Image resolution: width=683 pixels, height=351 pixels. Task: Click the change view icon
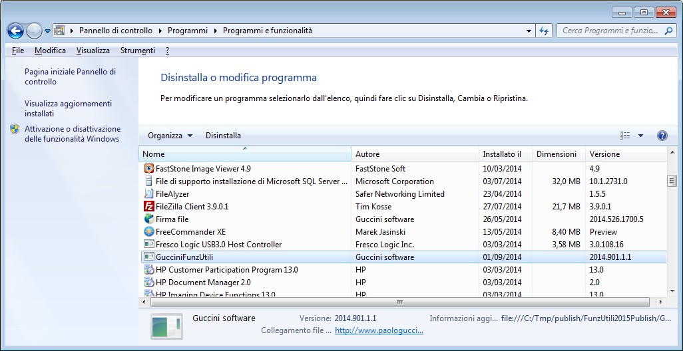(624, 135)
